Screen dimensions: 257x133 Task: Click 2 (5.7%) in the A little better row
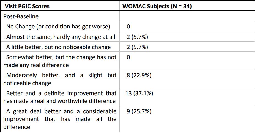coord(137,47)
